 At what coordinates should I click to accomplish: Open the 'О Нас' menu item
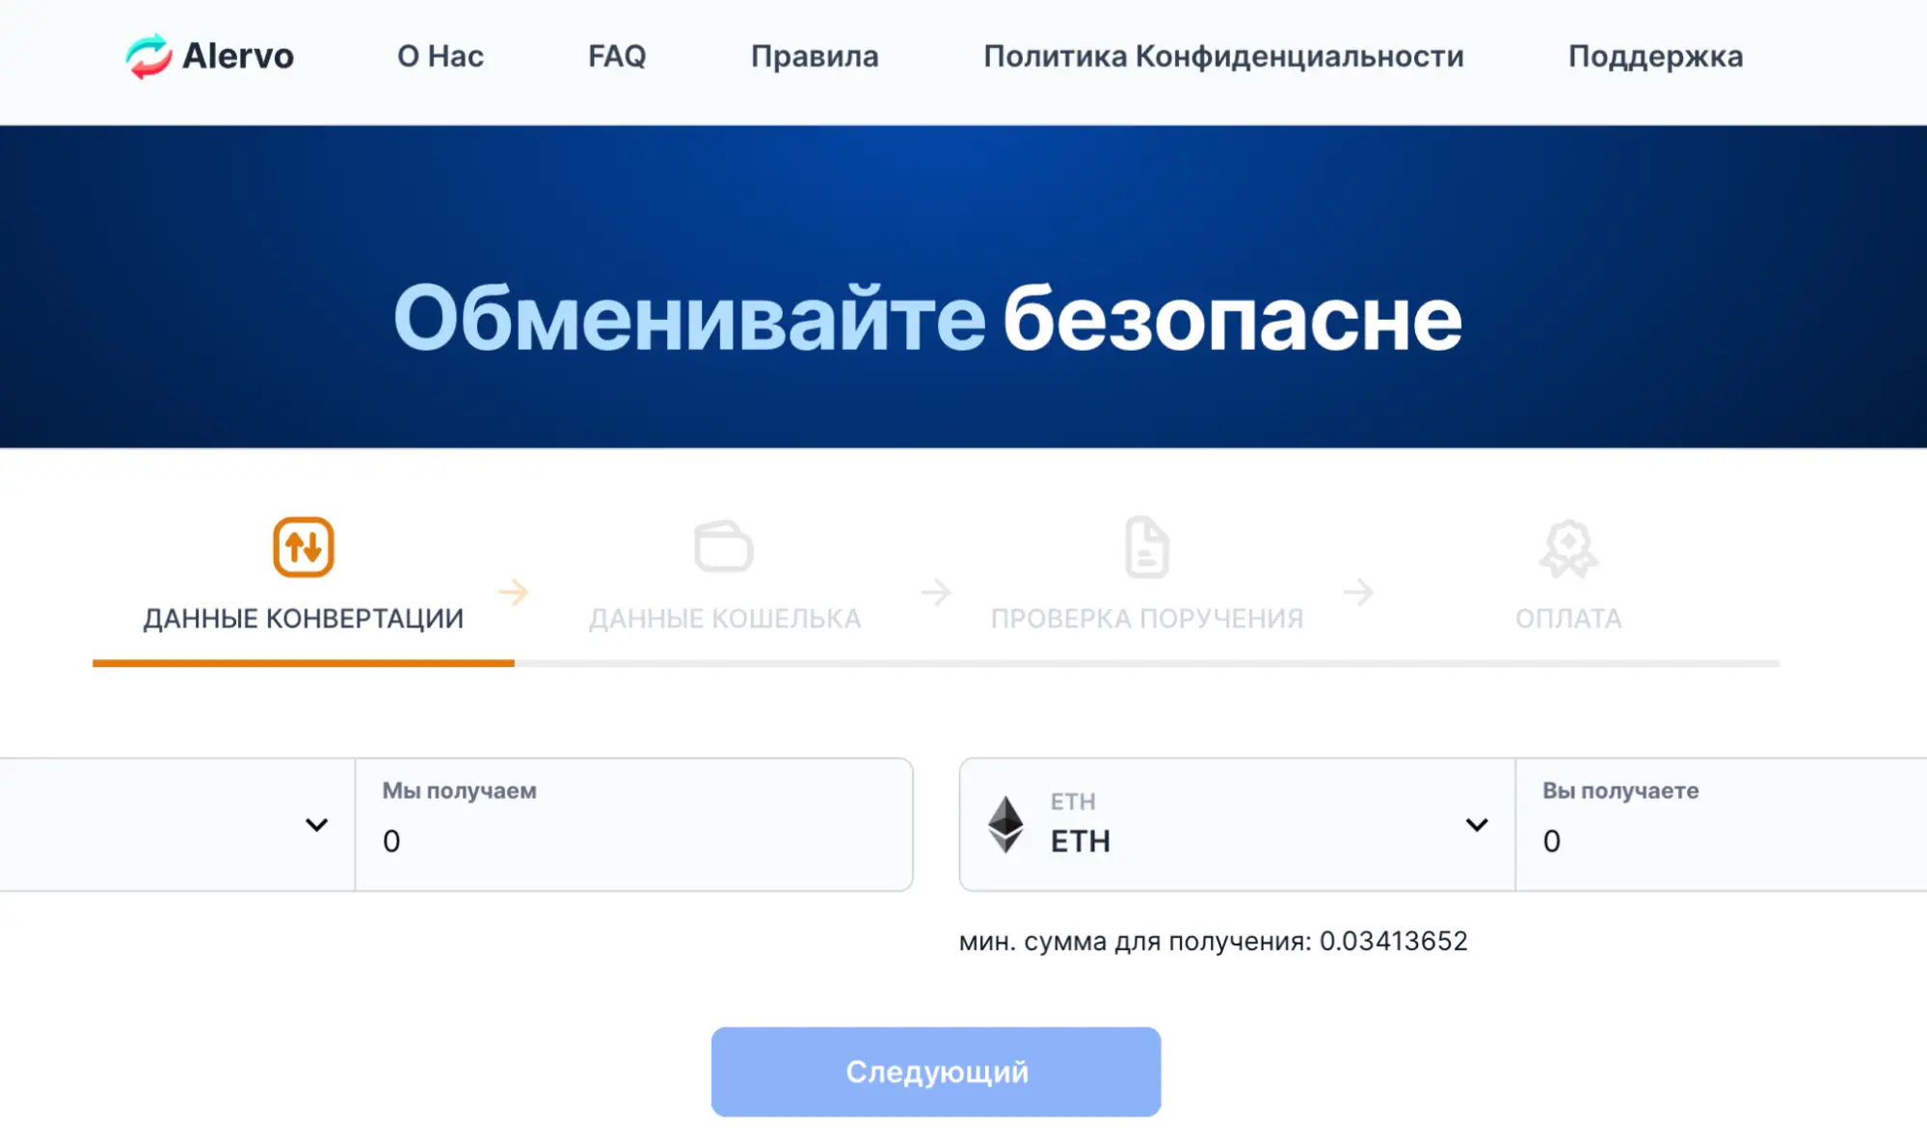coord(440,56)
